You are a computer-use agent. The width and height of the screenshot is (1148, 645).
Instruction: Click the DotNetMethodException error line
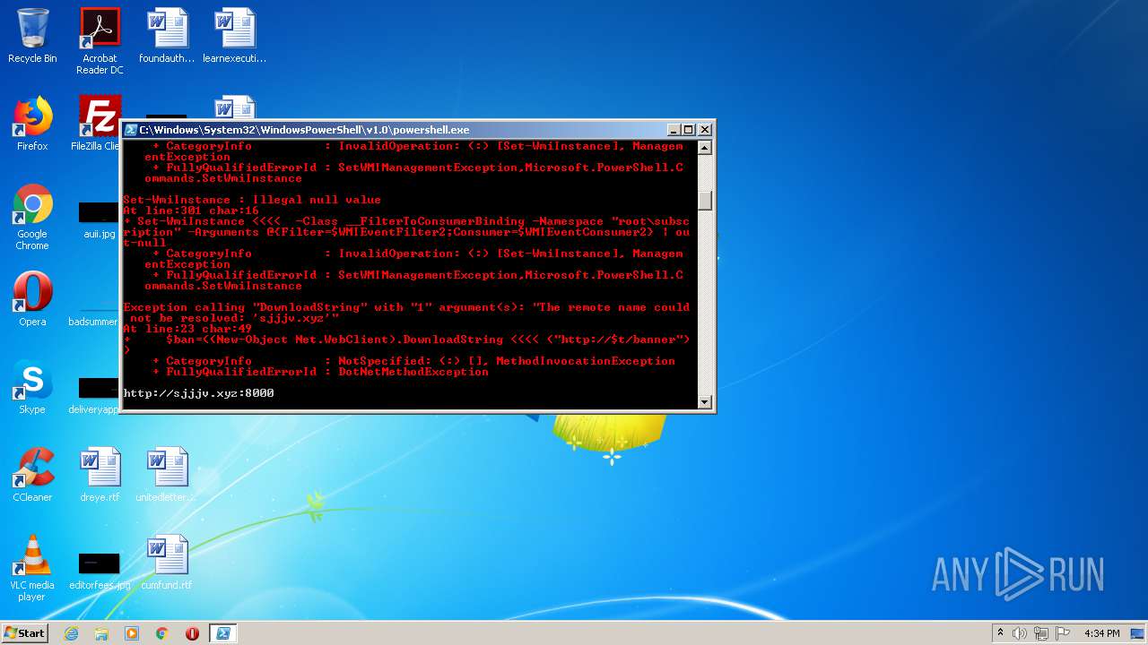click(x=320, y=372)
